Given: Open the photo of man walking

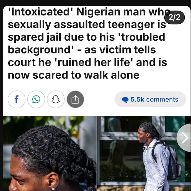Looking at the screenshot, I should coord(144,153).
